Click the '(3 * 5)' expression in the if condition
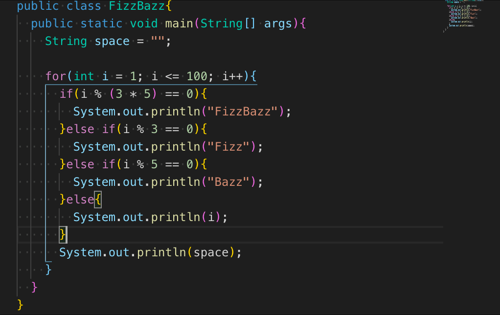The width and height of the screenshot is (500, 315). tap(133, 94)
